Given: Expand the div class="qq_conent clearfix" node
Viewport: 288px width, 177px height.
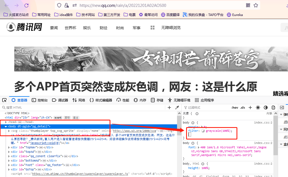Looking at the screenshot, I should pos(9,156).
